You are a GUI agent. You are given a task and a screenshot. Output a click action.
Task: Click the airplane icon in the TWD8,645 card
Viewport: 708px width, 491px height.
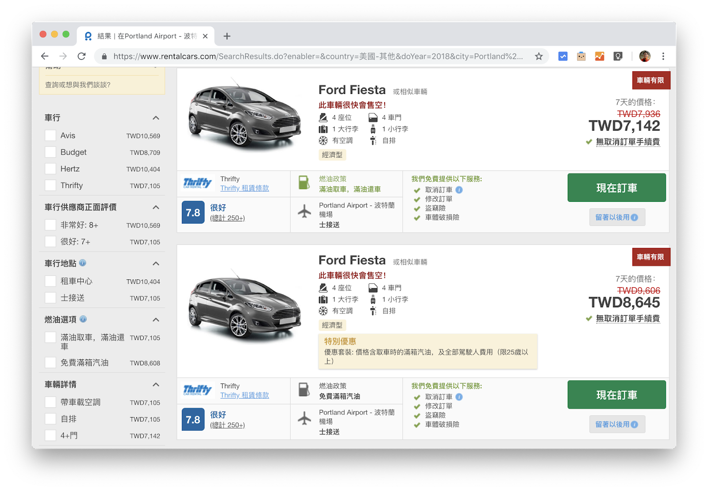tap(304, 418)
